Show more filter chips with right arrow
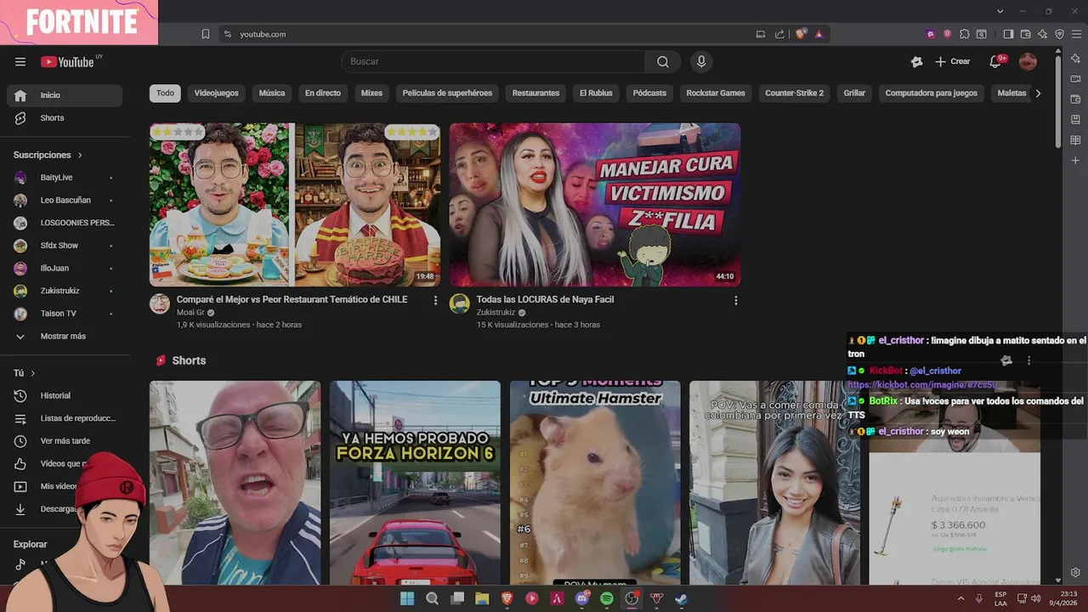 point(1038,93)
